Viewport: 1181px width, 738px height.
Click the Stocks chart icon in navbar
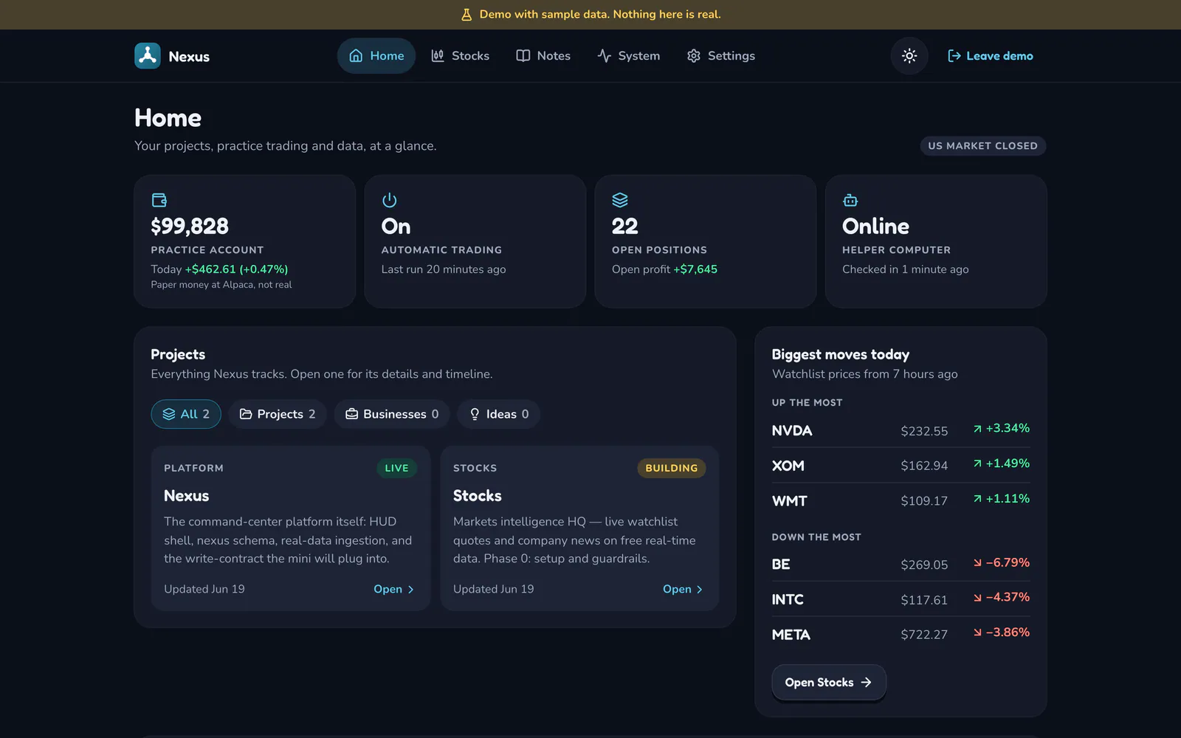(x=438, y=56)
